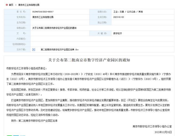Click the 生成日期 label cell
The image size is (176, 136).
tap(100, 17)
